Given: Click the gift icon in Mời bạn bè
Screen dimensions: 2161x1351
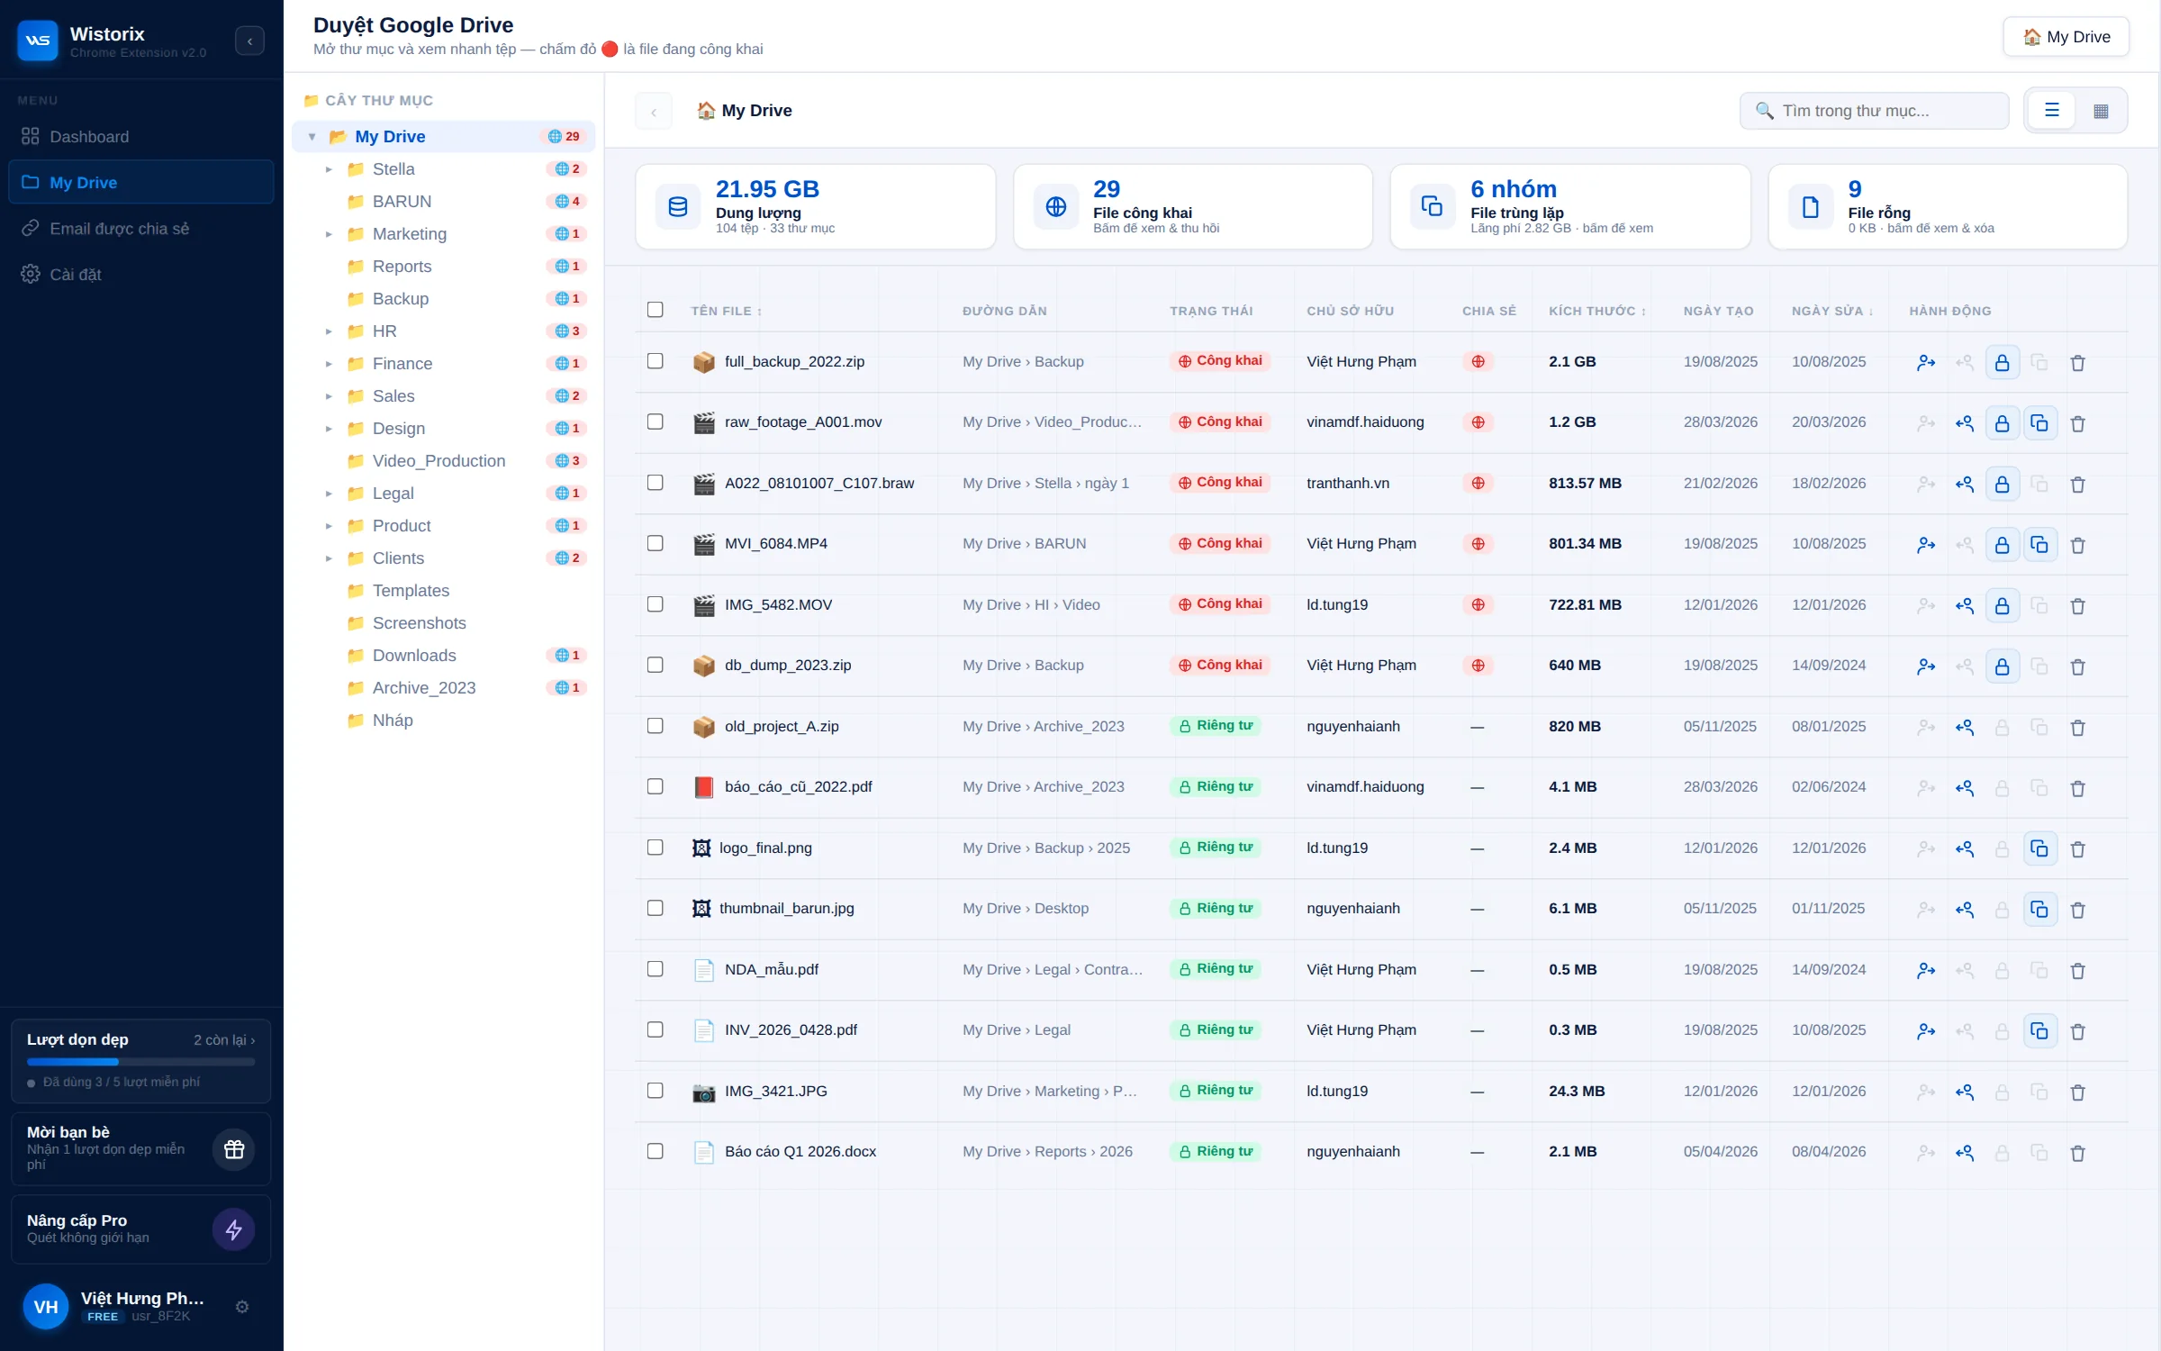Looking at the screenshot, I should click(234, 1149).
